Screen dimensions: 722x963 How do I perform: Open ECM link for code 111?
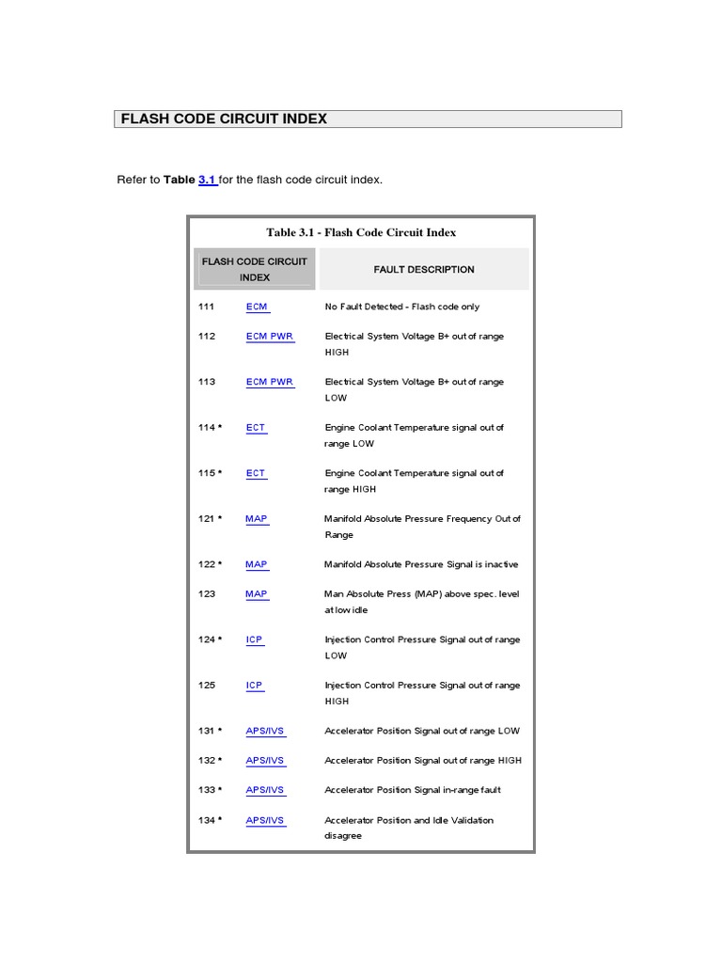(x=257, y=307)
